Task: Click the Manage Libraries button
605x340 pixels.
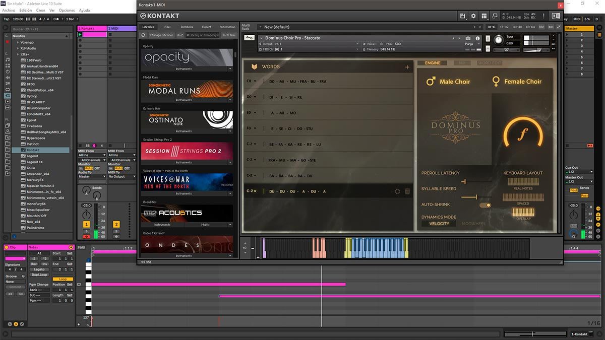Action: pyautogui.click(x=161, y=35)
